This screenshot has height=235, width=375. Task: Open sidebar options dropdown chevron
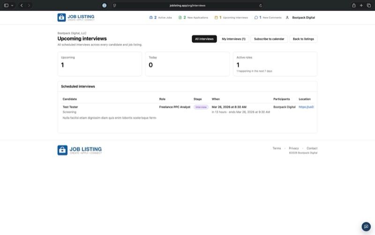coord(12,6)
